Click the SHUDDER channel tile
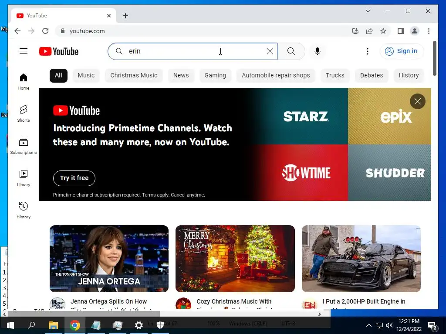 [x=389, y=172]
